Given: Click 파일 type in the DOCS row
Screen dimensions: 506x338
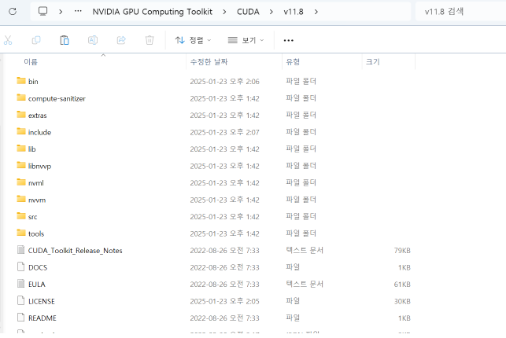Looking at the screenshot, I should pyautogui.click(x=293, y=267).
